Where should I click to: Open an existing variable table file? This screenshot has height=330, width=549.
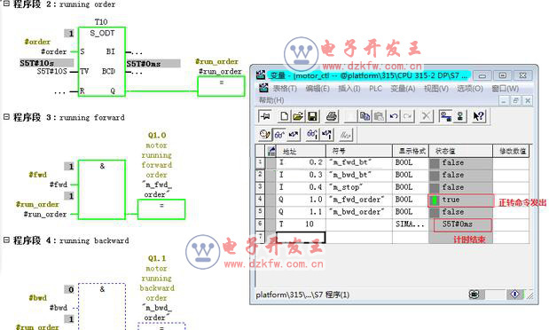pyautogui.click(x=298, y=116)
